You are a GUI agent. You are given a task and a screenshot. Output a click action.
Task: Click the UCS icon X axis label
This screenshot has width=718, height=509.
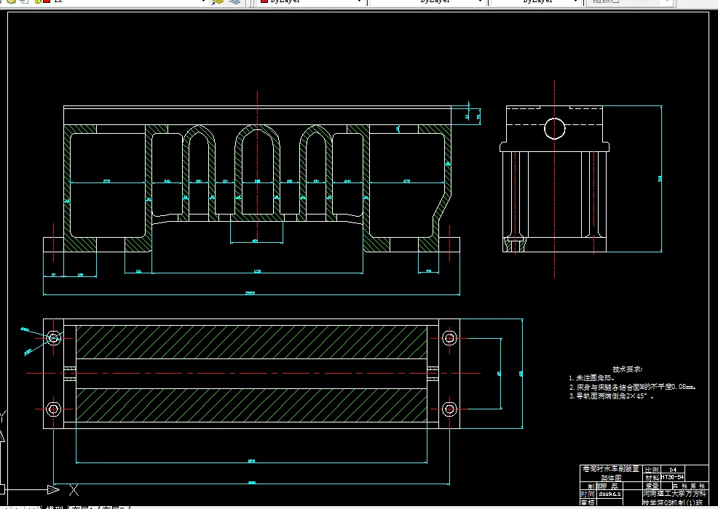(74, 490)
